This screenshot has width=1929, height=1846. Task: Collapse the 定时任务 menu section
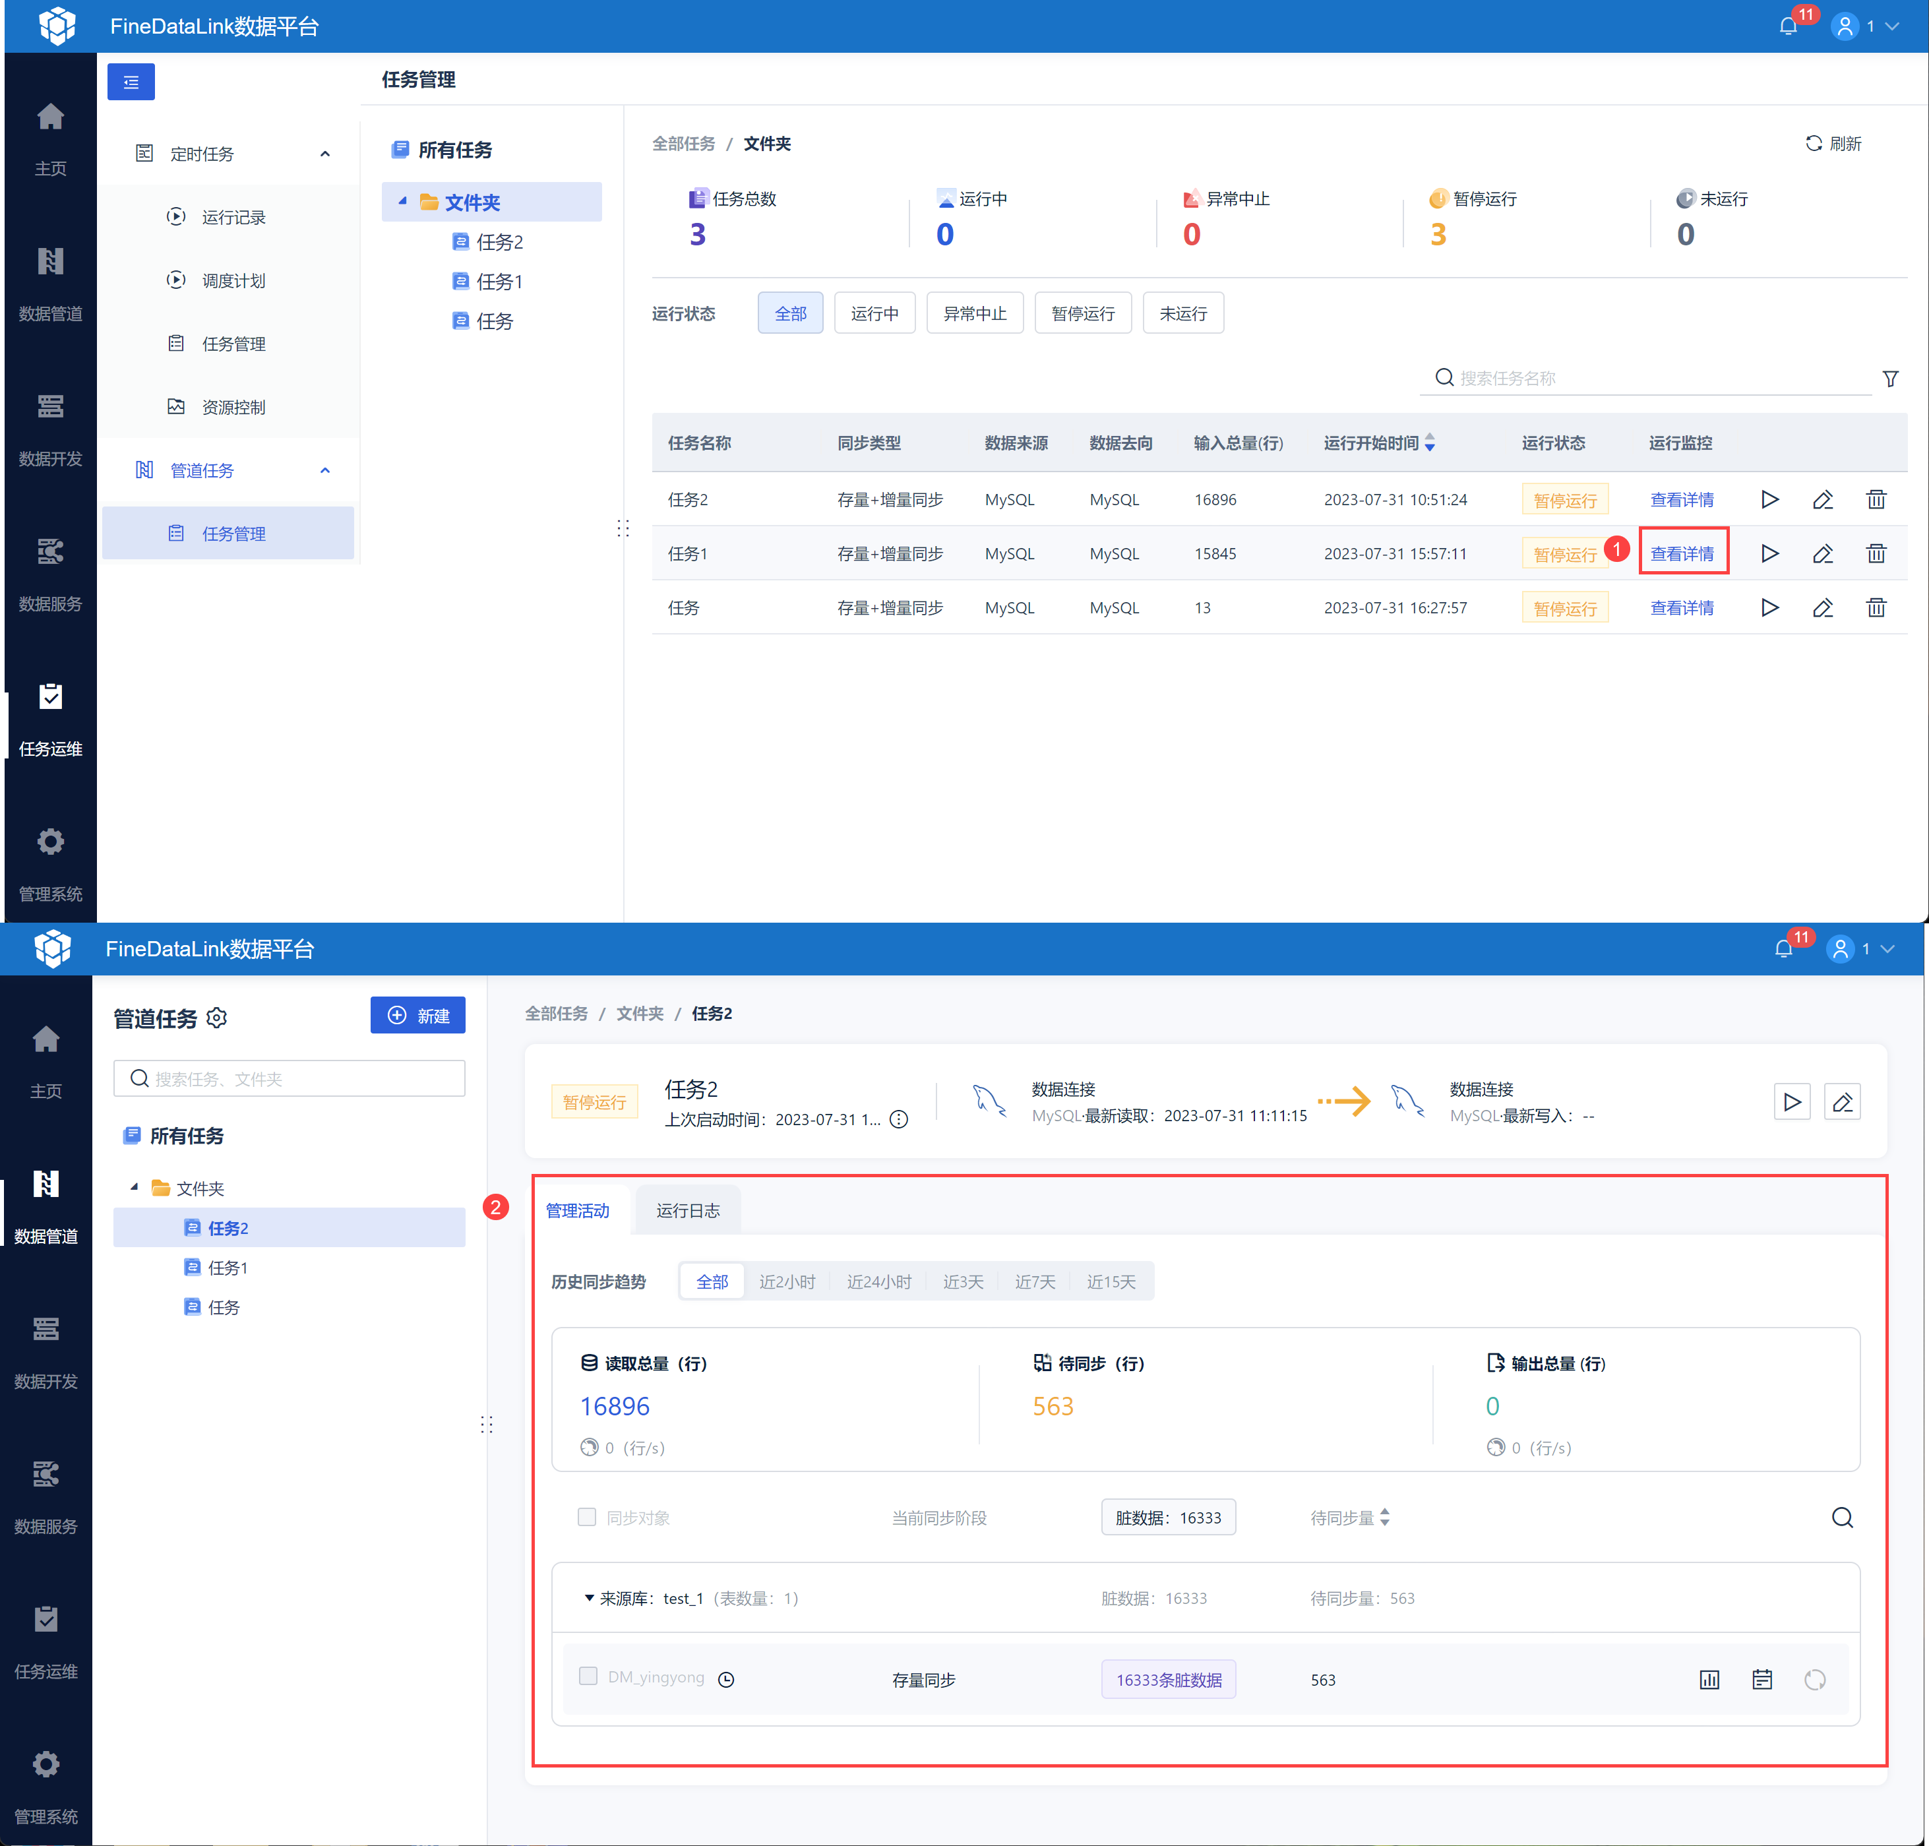pyautogui.click(x=324, y=154)
